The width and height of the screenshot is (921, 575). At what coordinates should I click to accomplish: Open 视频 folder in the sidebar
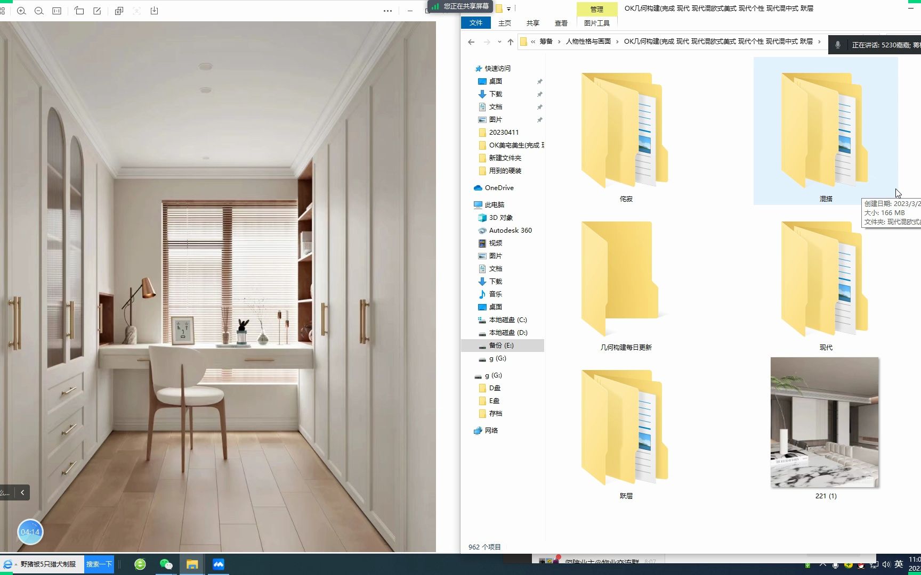495,243
